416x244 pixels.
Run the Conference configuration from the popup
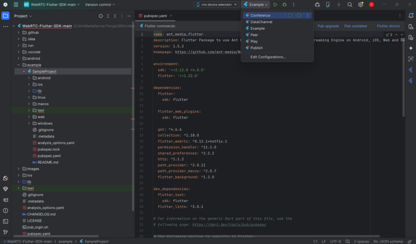tap(290, 15)
